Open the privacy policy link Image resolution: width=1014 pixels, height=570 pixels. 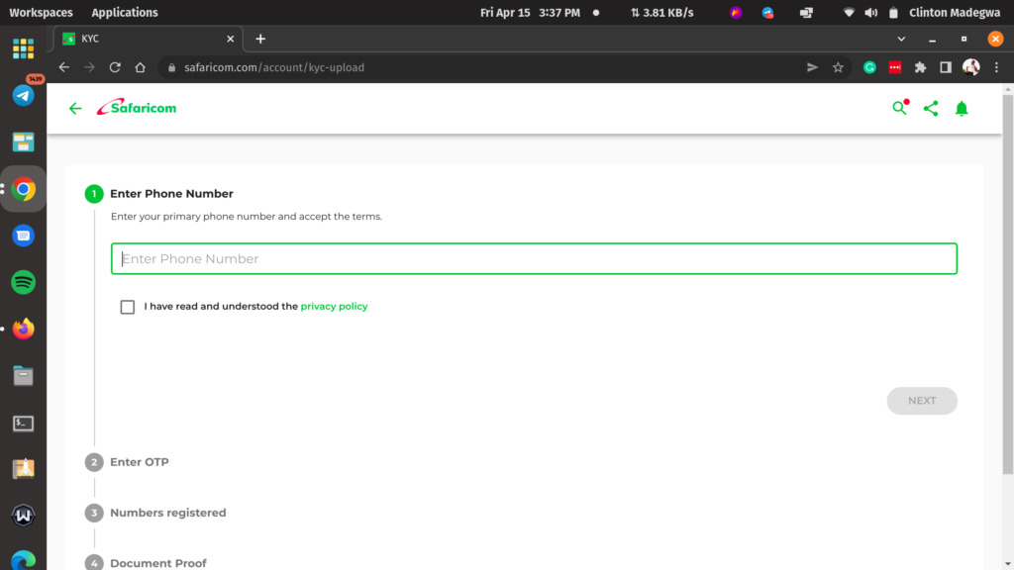pos(334,307)
